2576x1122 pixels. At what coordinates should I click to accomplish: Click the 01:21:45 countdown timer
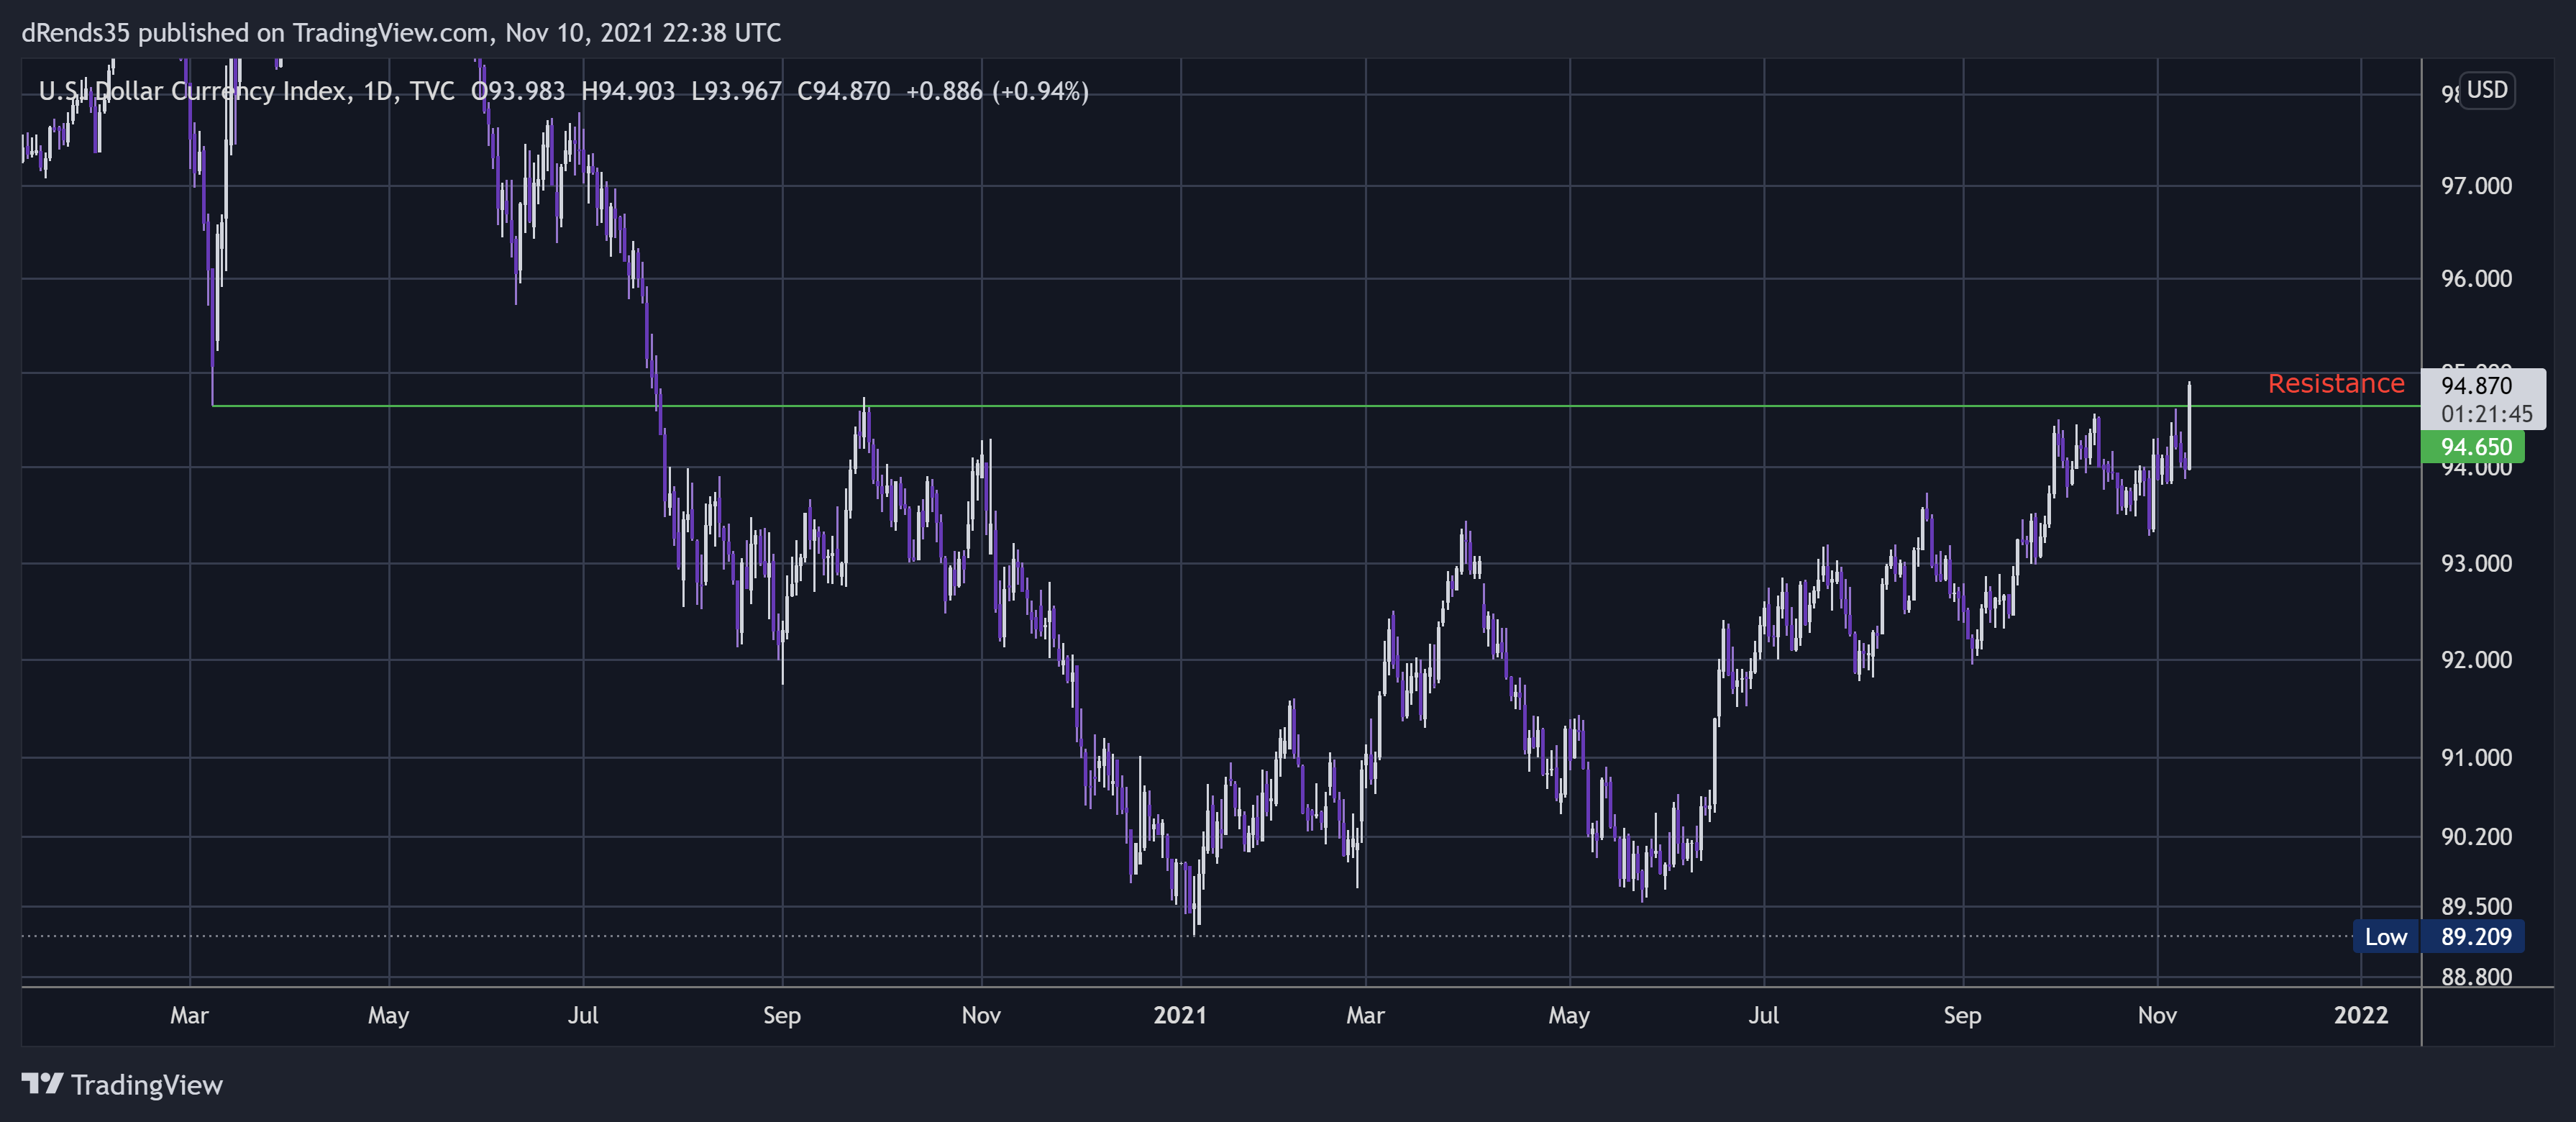(x=2486, y=414)
